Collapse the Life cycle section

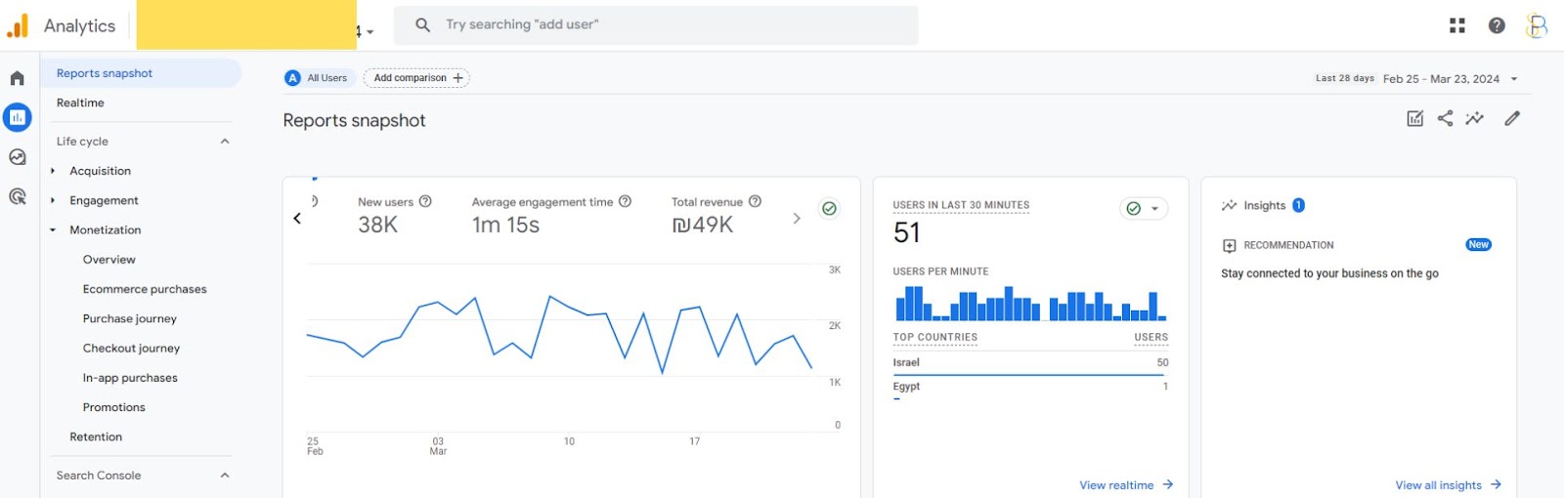(x=225, y=142)
